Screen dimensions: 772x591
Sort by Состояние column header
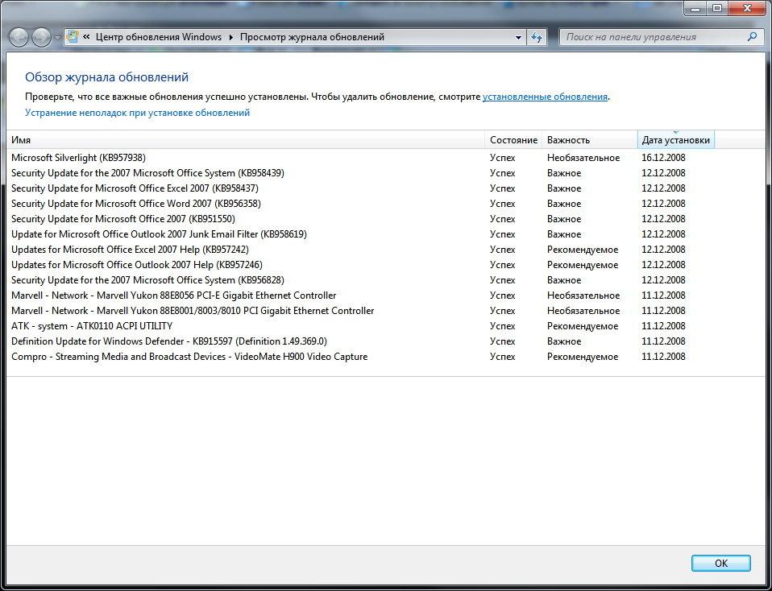click(513, 140)
